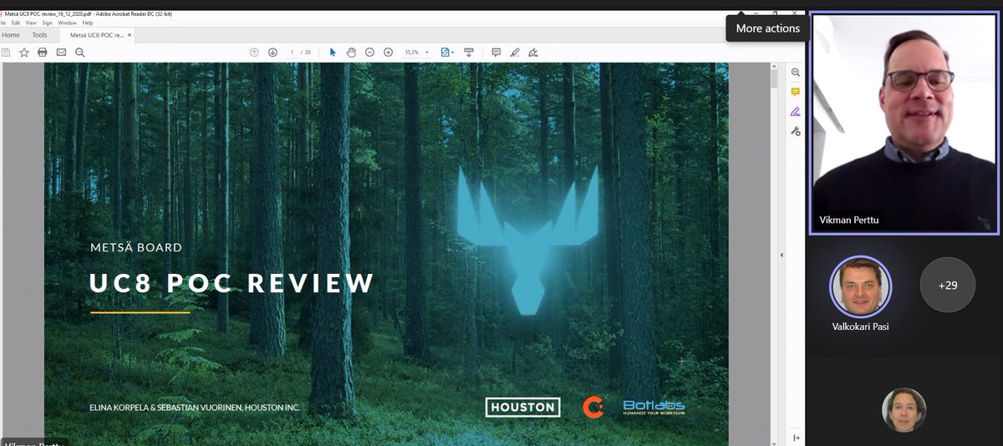Activate the Hand pan tool
This screenshot has height=446, width=1003.
[351, 52]
